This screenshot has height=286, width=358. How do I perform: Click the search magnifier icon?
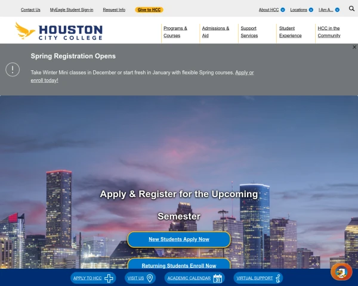coord(351,9)
